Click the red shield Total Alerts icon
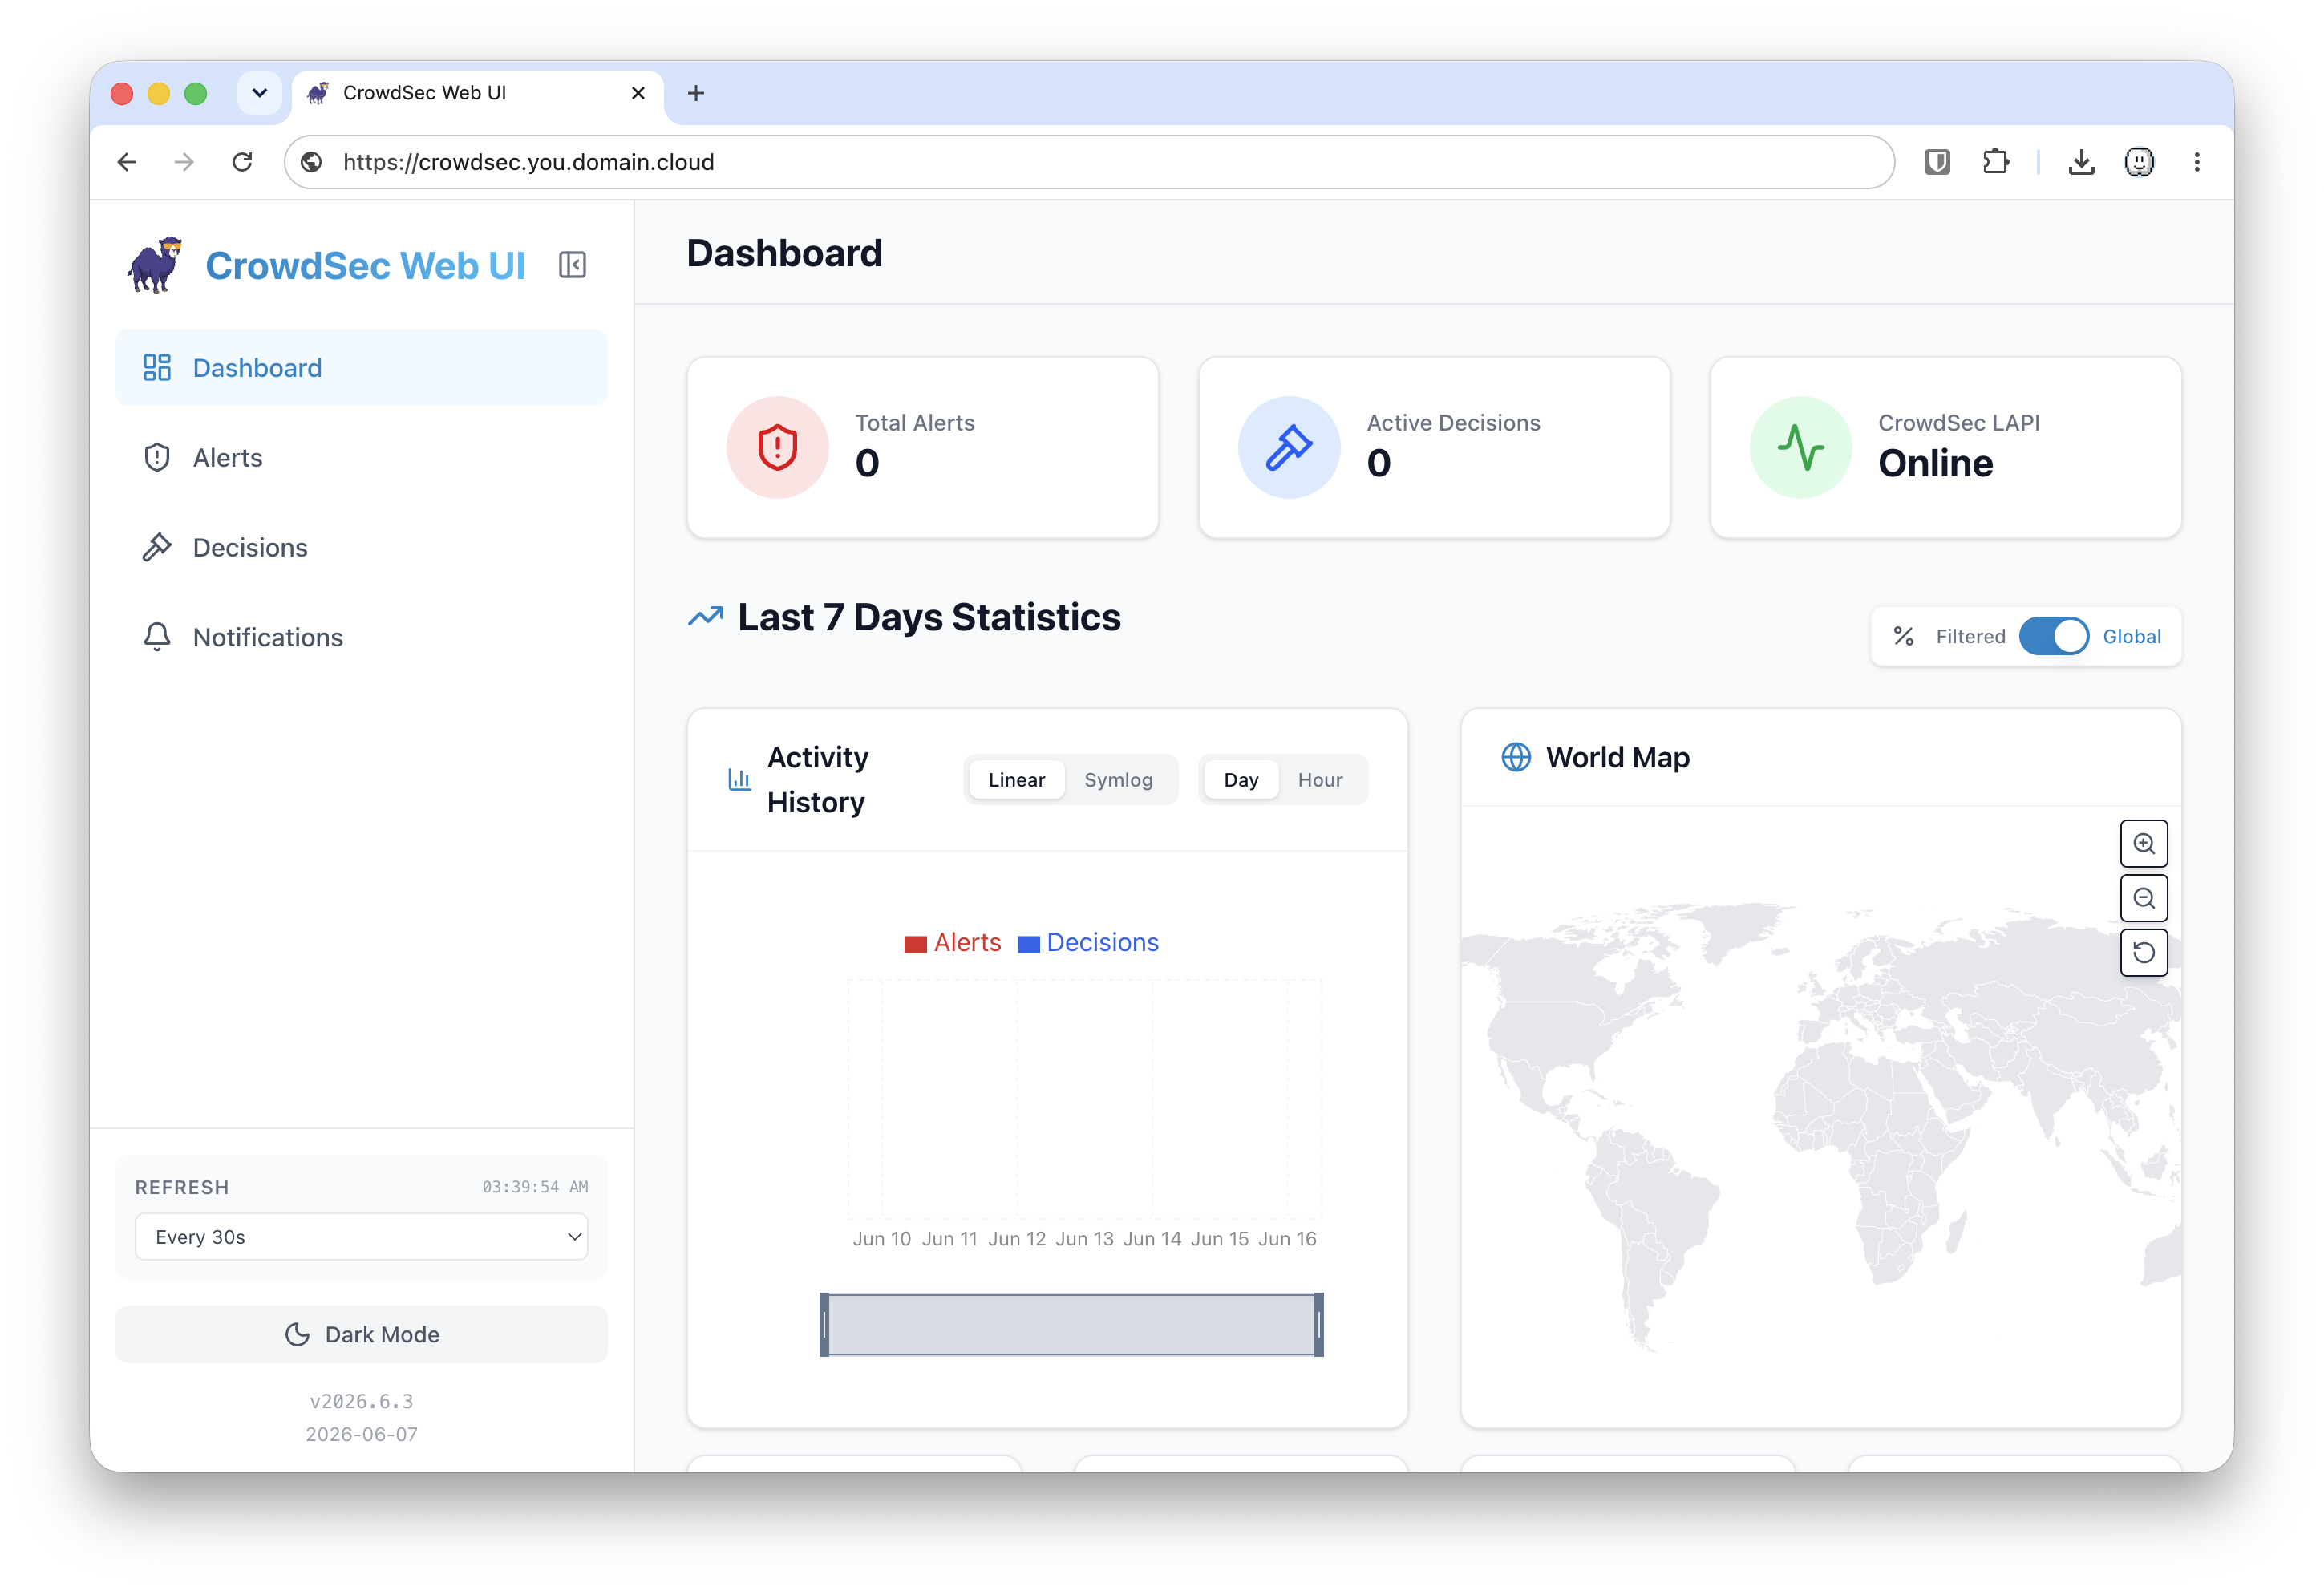Screen dimensions: 2324x1591 point(777,447)
